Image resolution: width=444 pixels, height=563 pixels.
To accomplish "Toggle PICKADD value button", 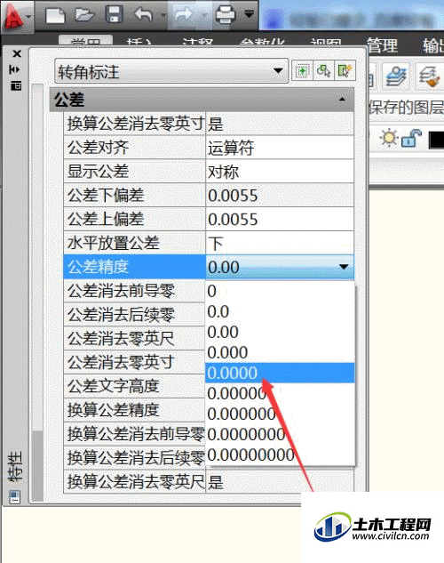I will 303,71.
